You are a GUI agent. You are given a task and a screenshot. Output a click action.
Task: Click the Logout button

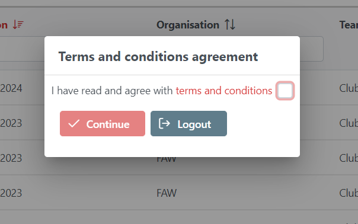(188, 123)
